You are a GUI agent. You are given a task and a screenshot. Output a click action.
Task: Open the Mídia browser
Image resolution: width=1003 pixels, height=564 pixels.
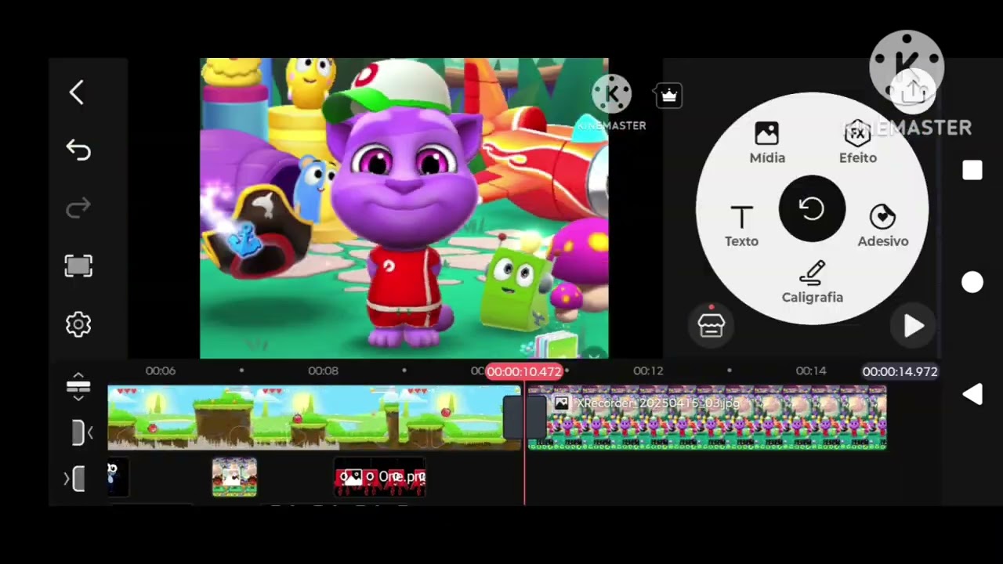(x=767, y=143)
